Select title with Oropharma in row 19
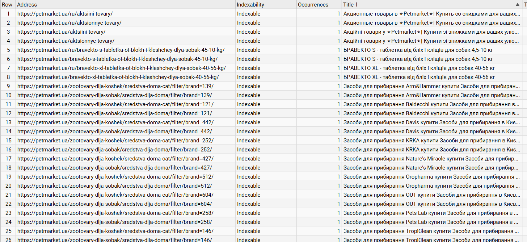Viewport: 527px width, 242px height. point(432,177)
